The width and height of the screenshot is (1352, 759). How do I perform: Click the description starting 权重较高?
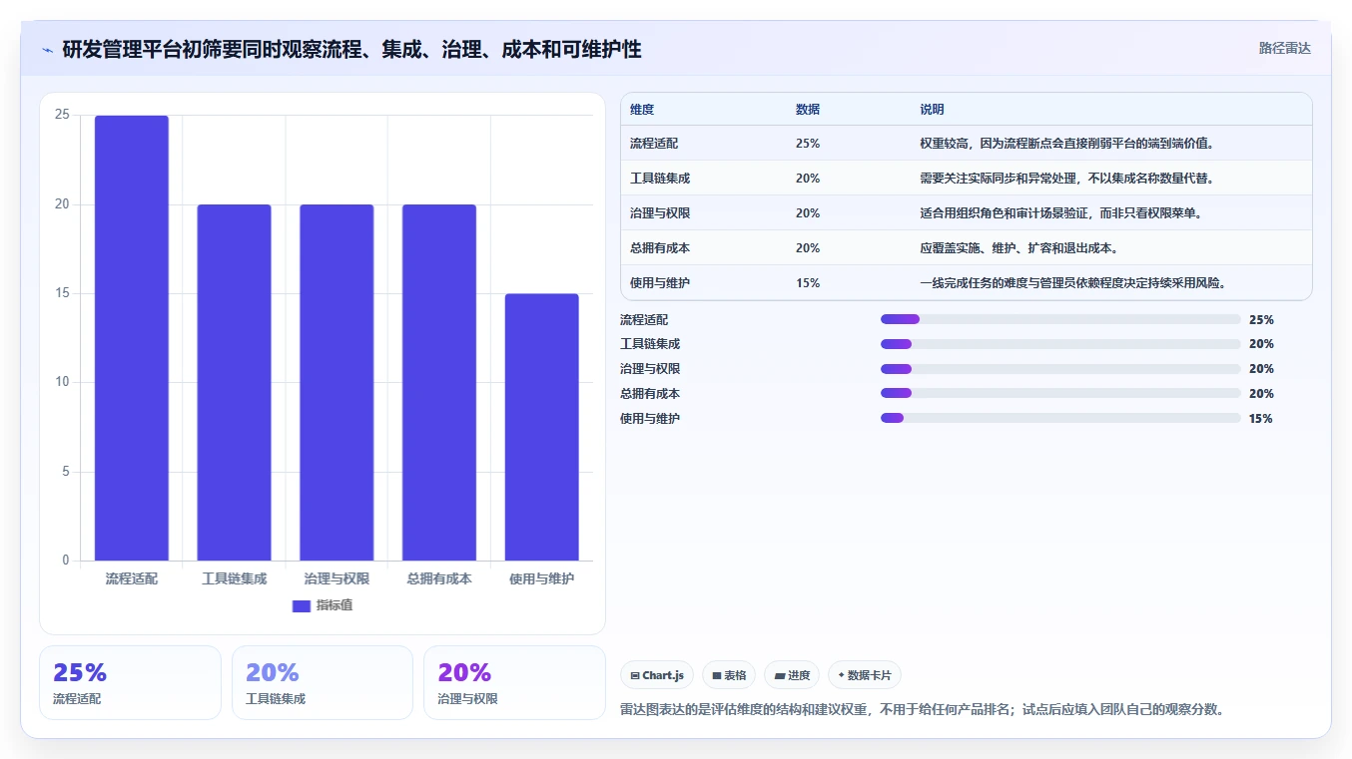pyautogui.click(x=1067, y=144)
